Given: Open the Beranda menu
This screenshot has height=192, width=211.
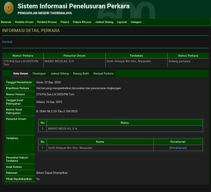Looking at the screenshot, I should [6, 22].
